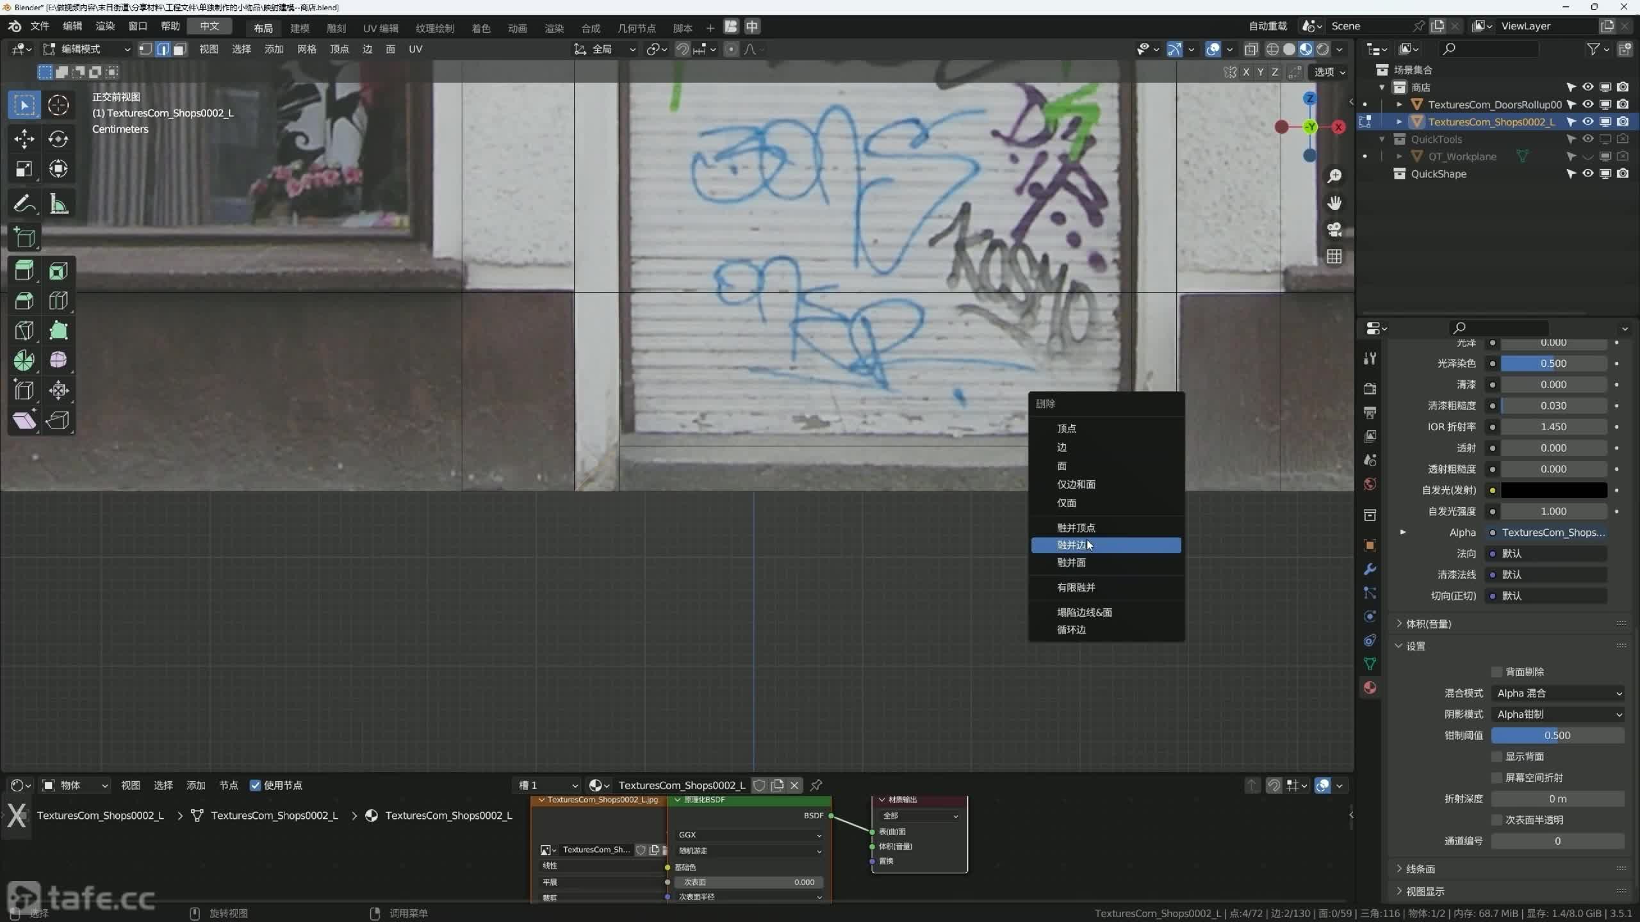Choose 融并边 in delete menu
The width and height of the screenshot is (1640, 922).
tap(1106, 545)
